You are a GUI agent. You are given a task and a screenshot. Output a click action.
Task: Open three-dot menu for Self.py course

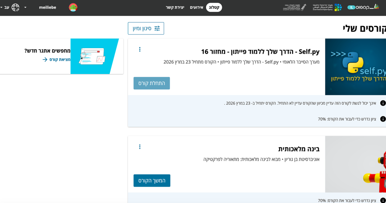tap(140, 49)
